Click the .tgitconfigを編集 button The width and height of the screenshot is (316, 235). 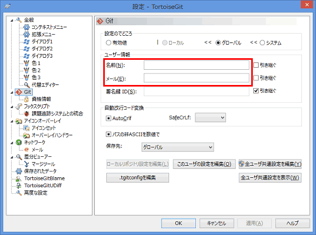point(137,178)
